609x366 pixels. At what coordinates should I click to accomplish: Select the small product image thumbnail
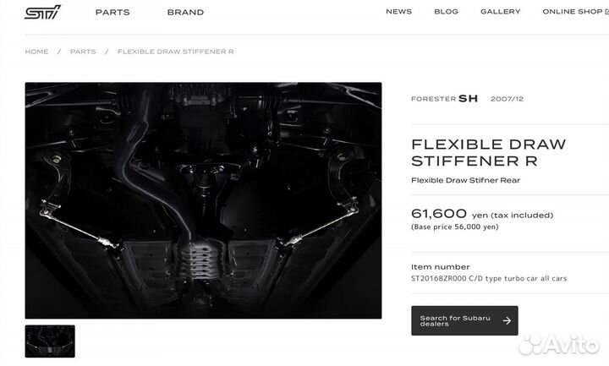[x=50, y=341]
